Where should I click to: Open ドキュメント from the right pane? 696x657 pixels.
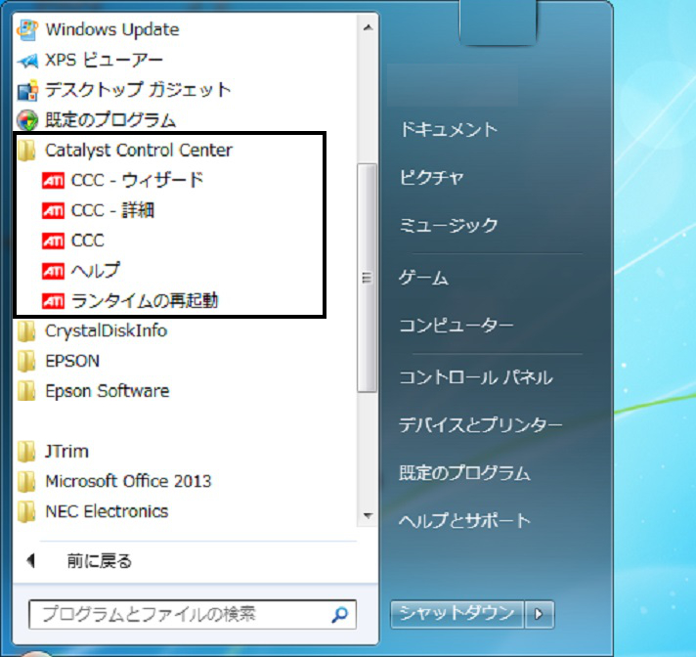[x=449, y=130]
